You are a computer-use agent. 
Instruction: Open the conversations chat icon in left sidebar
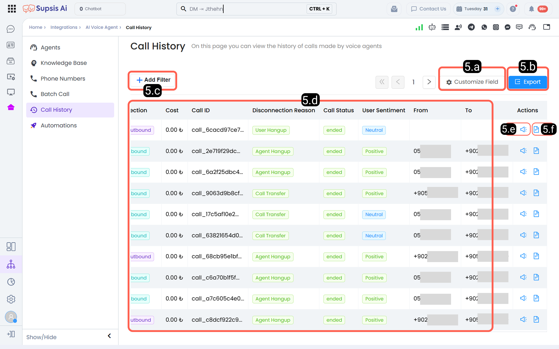coord(11,29)
